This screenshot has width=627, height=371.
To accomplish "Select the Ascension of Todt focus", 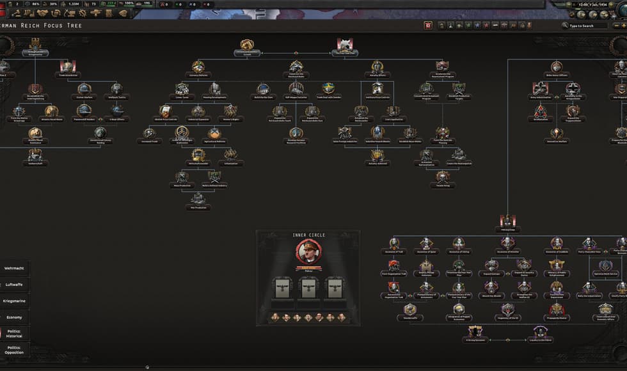I will coord(394,246).
